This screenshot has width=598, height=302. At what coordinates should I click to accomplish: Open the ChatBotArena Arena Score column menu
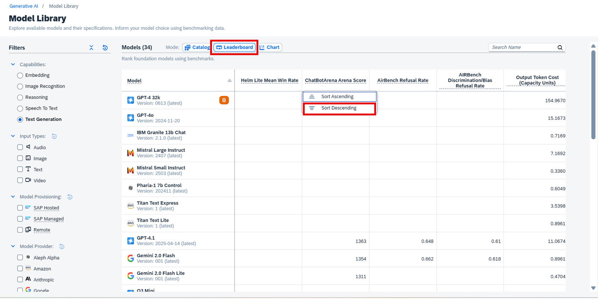pos(335,80)
